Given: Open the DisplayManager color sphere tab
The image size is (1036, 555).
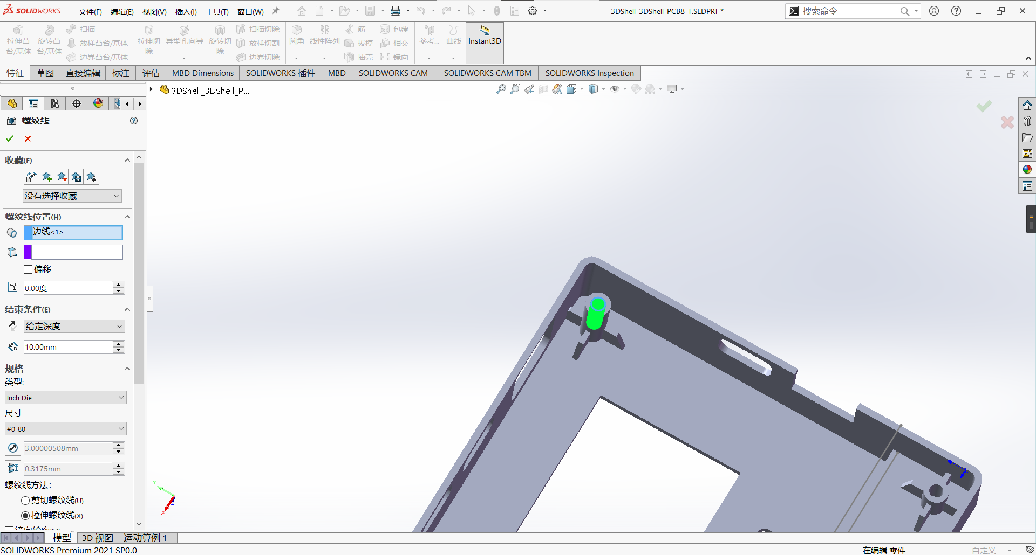Looking at the screenshot, I should tap(98, 103).
